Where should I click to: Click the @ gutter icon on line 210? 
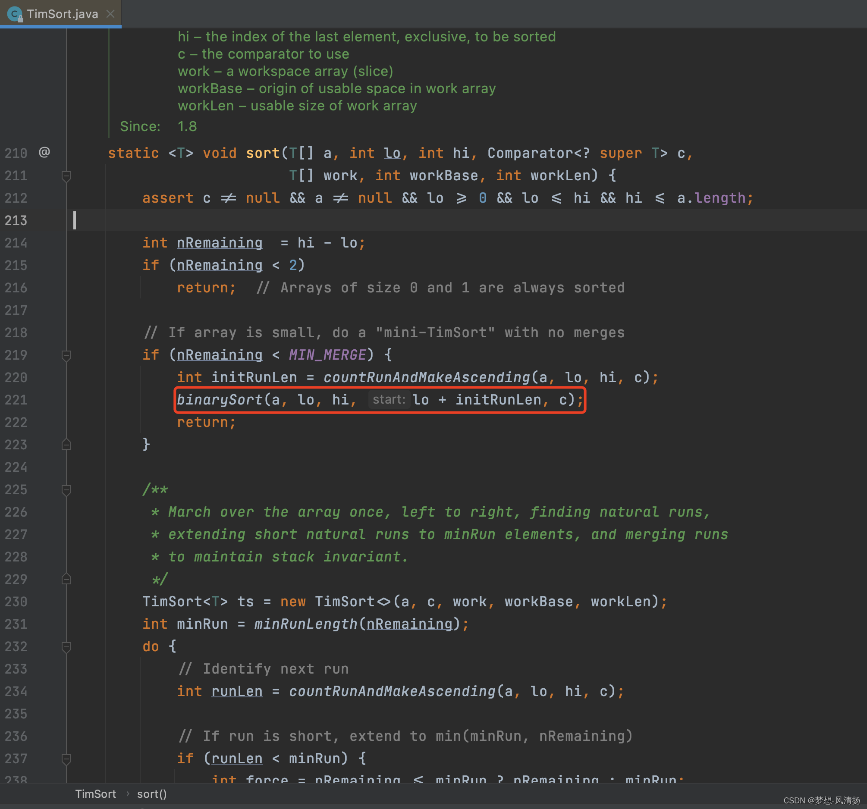44,152
